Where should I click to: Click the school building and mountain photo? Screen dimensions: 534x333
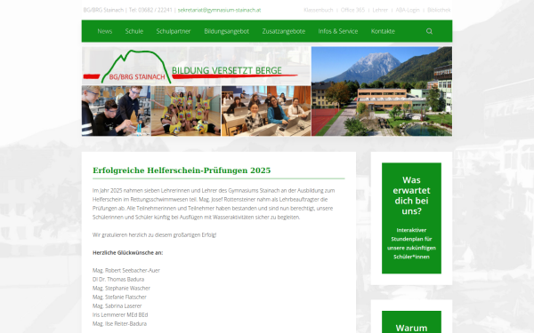pyautogui.click(x=382, y=91)
